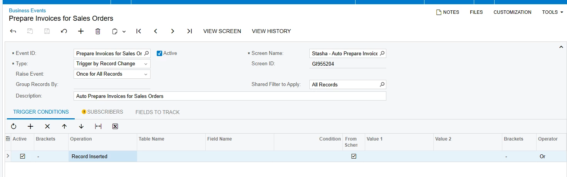
Task: Open the TOOLS dropdown menu
Action: tap(552, 12)
